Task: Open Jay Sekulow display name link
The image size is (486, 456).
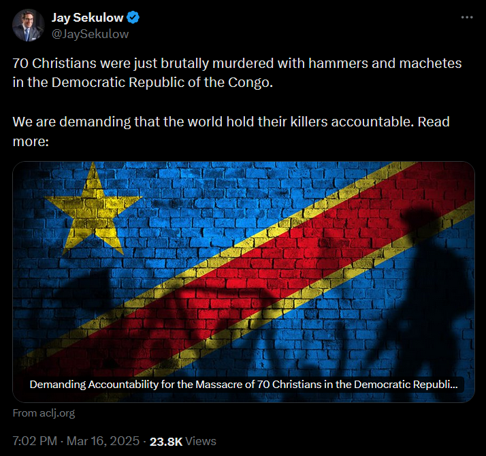Action: [x=87, y=18]
